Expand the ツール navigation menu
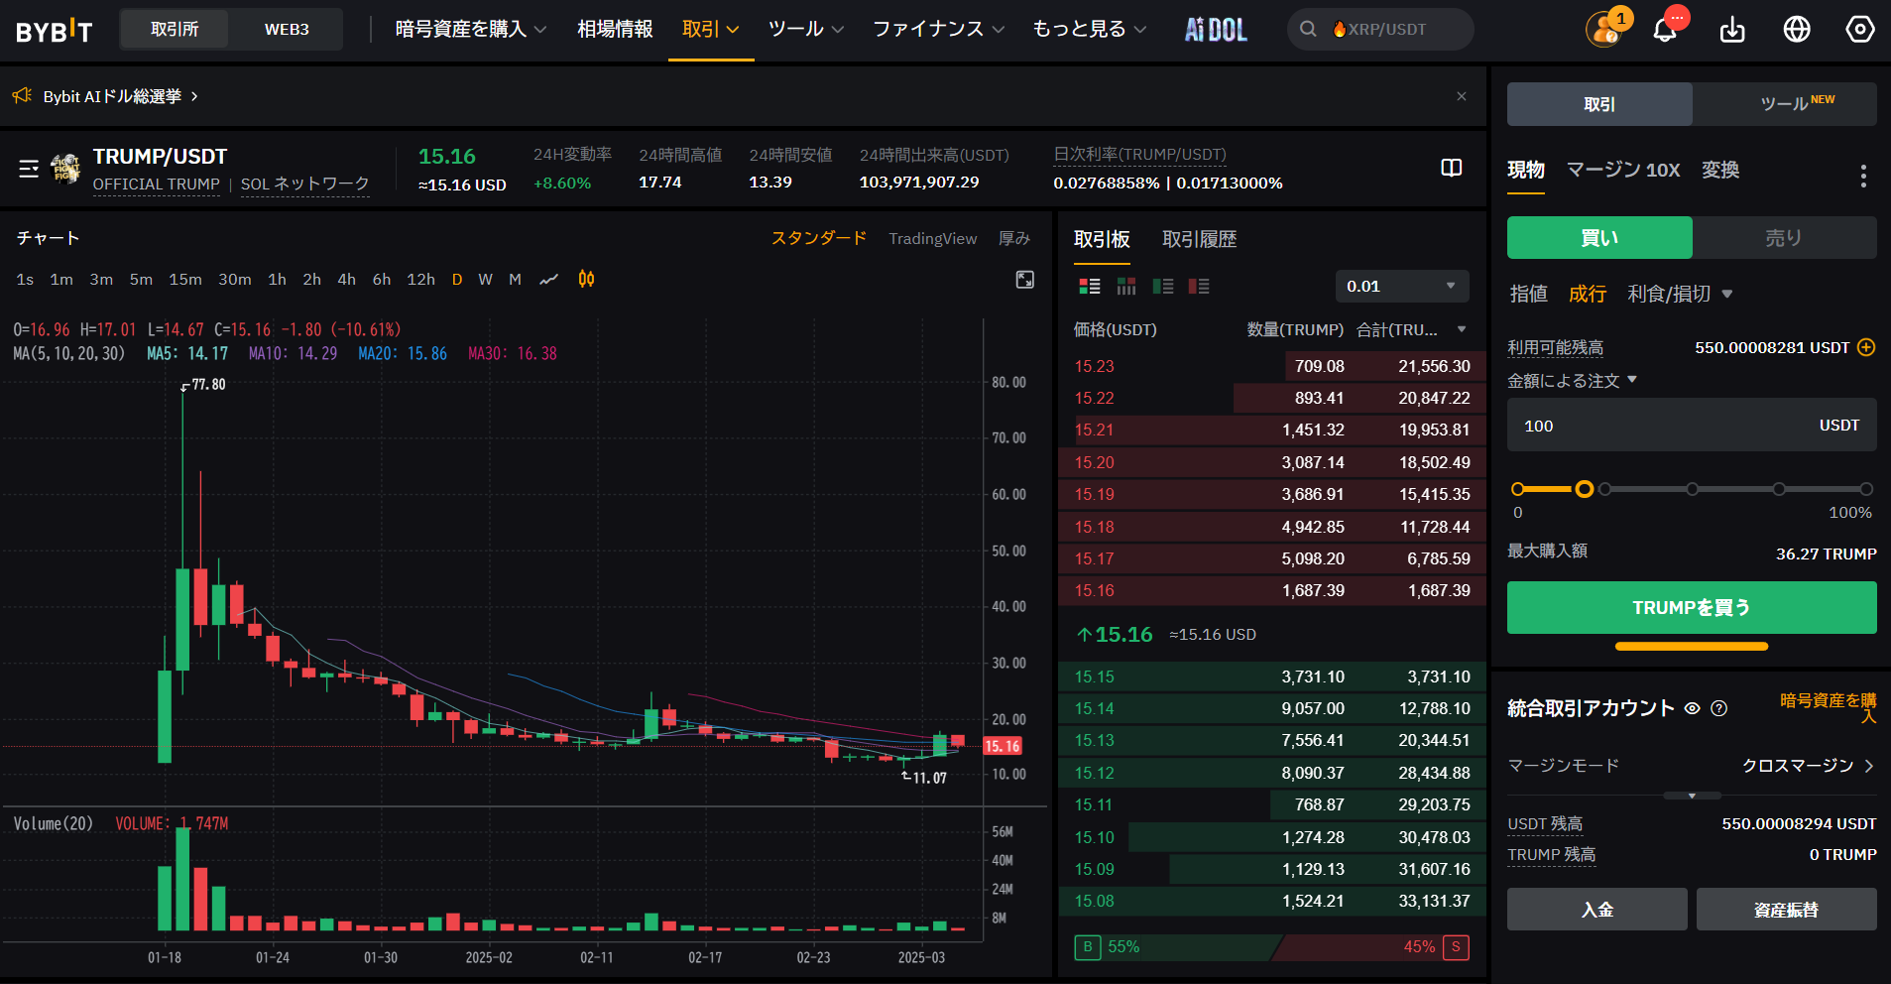This screenshot has width=1891, height=984. click(806, 30)
